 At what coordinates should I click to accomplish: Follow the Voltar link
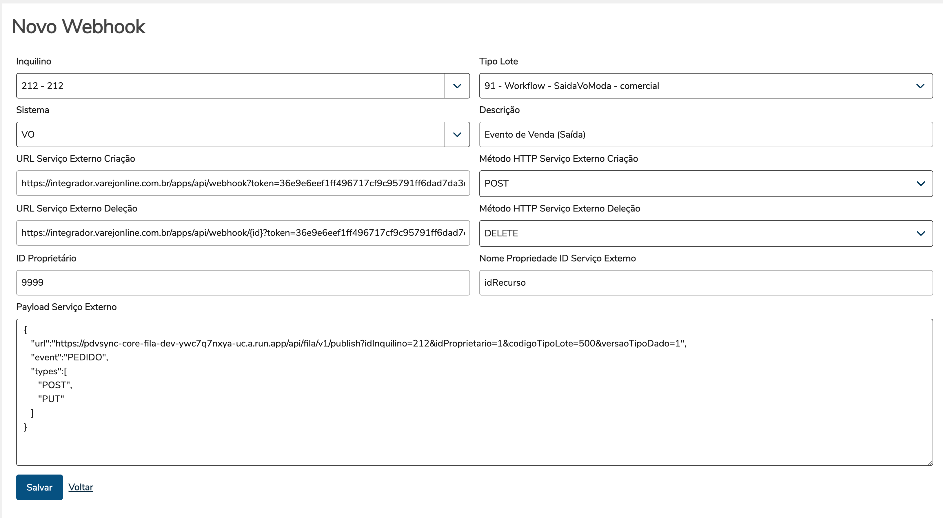[81, 487]
